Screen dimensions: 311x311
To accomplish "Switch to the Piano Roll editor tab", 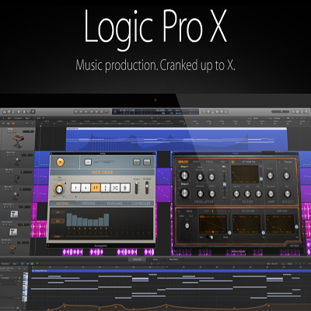I will click(x=137, y=259).
